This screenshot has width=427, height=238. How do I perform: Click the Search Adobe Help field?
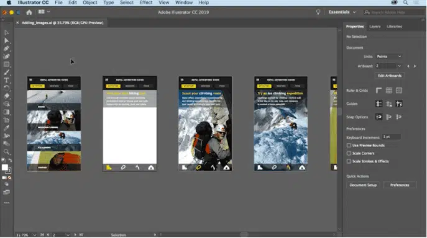click(394, 12)
